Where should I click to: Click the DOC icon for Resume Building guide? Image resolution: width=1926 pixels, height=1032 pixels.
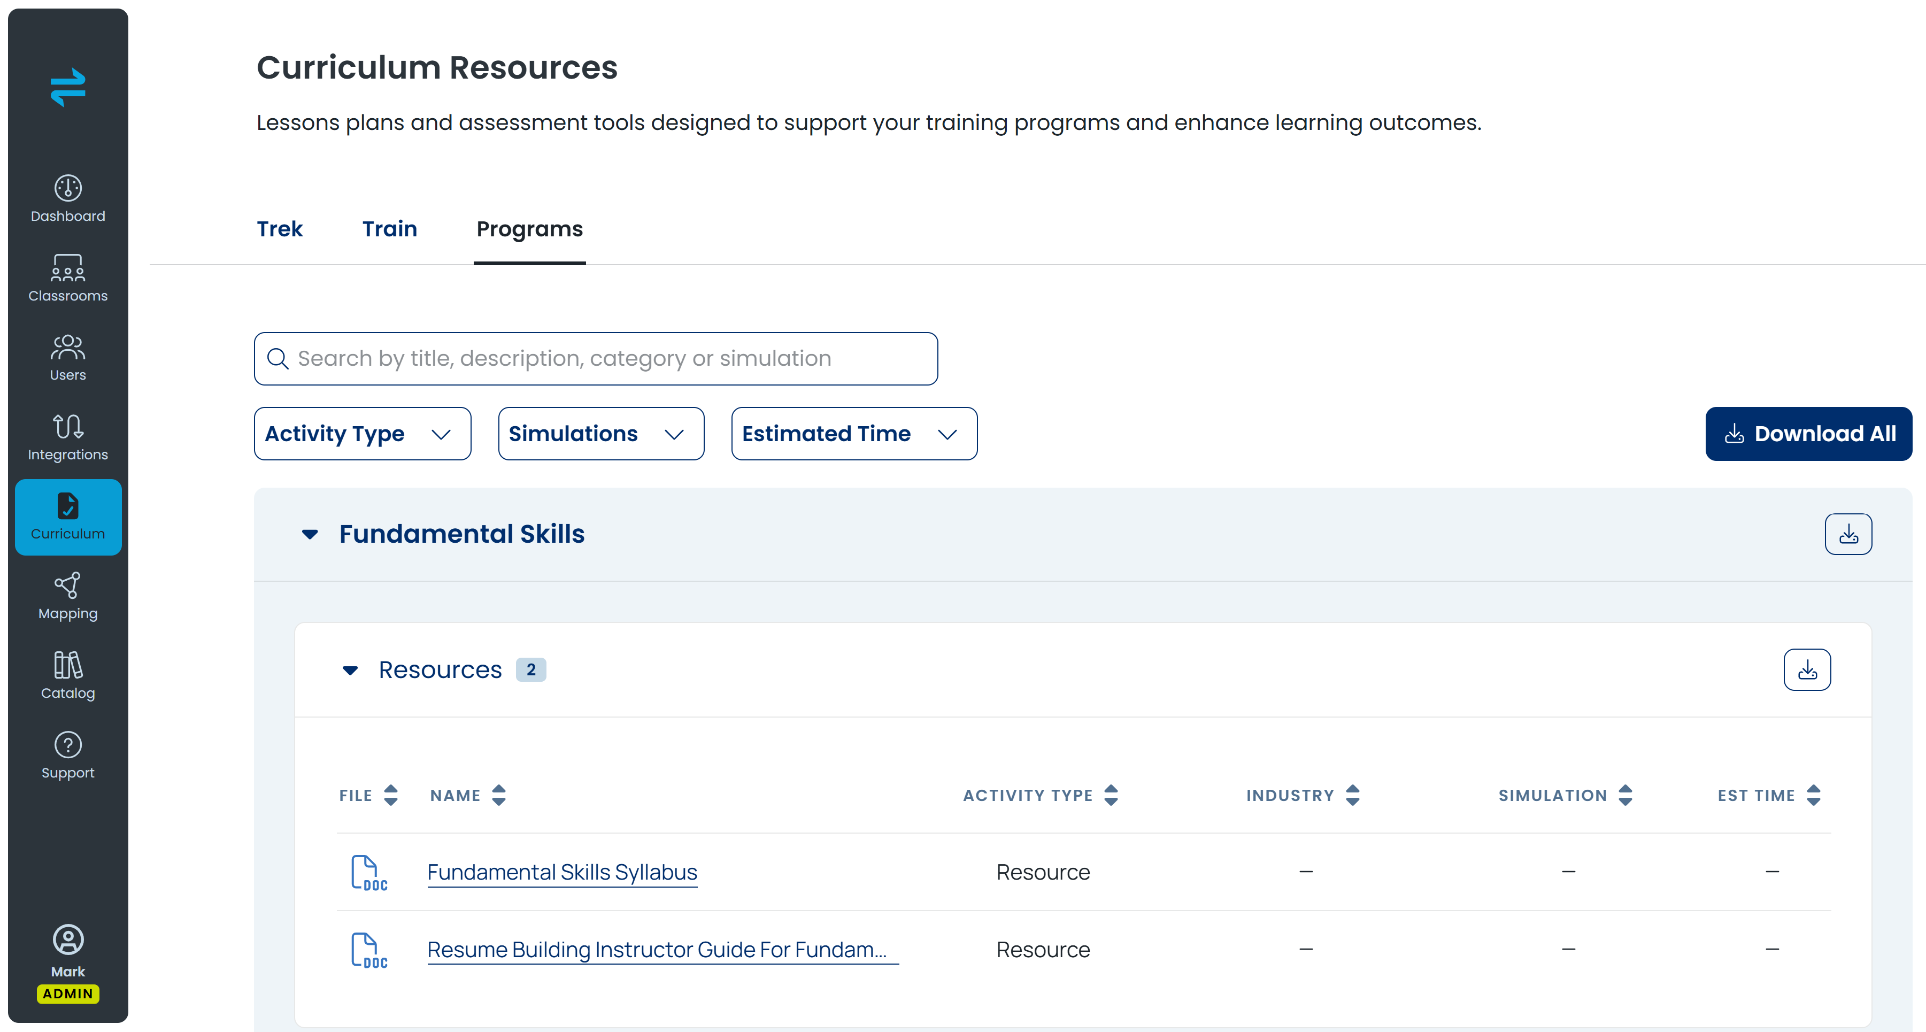[369, 951]
